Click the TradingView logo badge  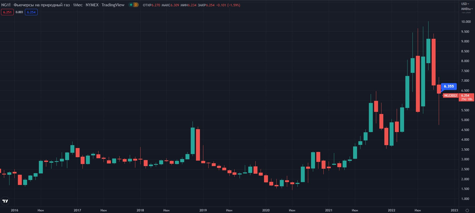click(5, 201)
